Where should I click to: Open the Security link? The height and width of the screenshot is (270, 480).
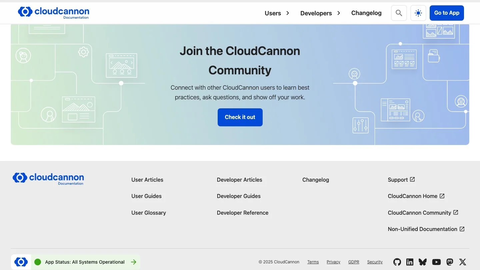pos(375,262)
